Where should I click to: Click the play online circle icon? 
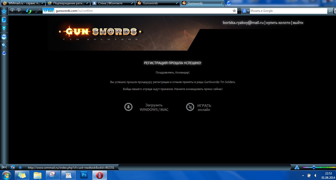coord(190,107)
